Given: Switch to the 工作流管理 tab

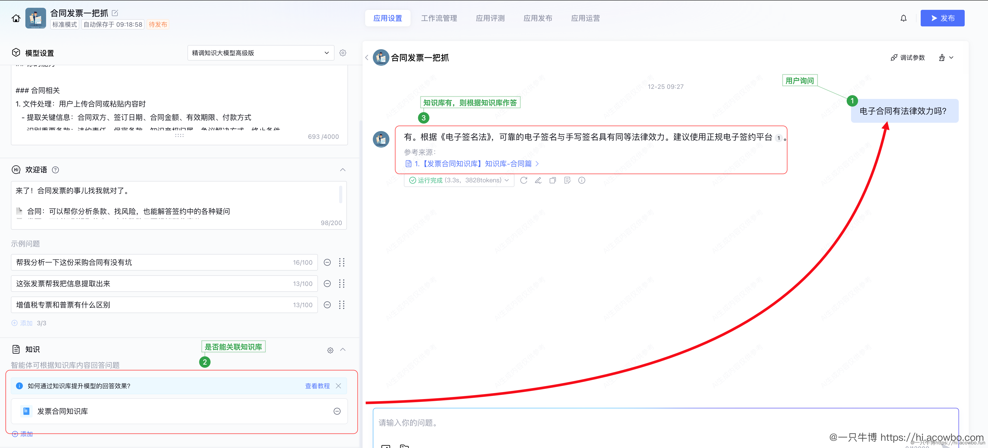Looking at the screenshot, I should [439, 18].
